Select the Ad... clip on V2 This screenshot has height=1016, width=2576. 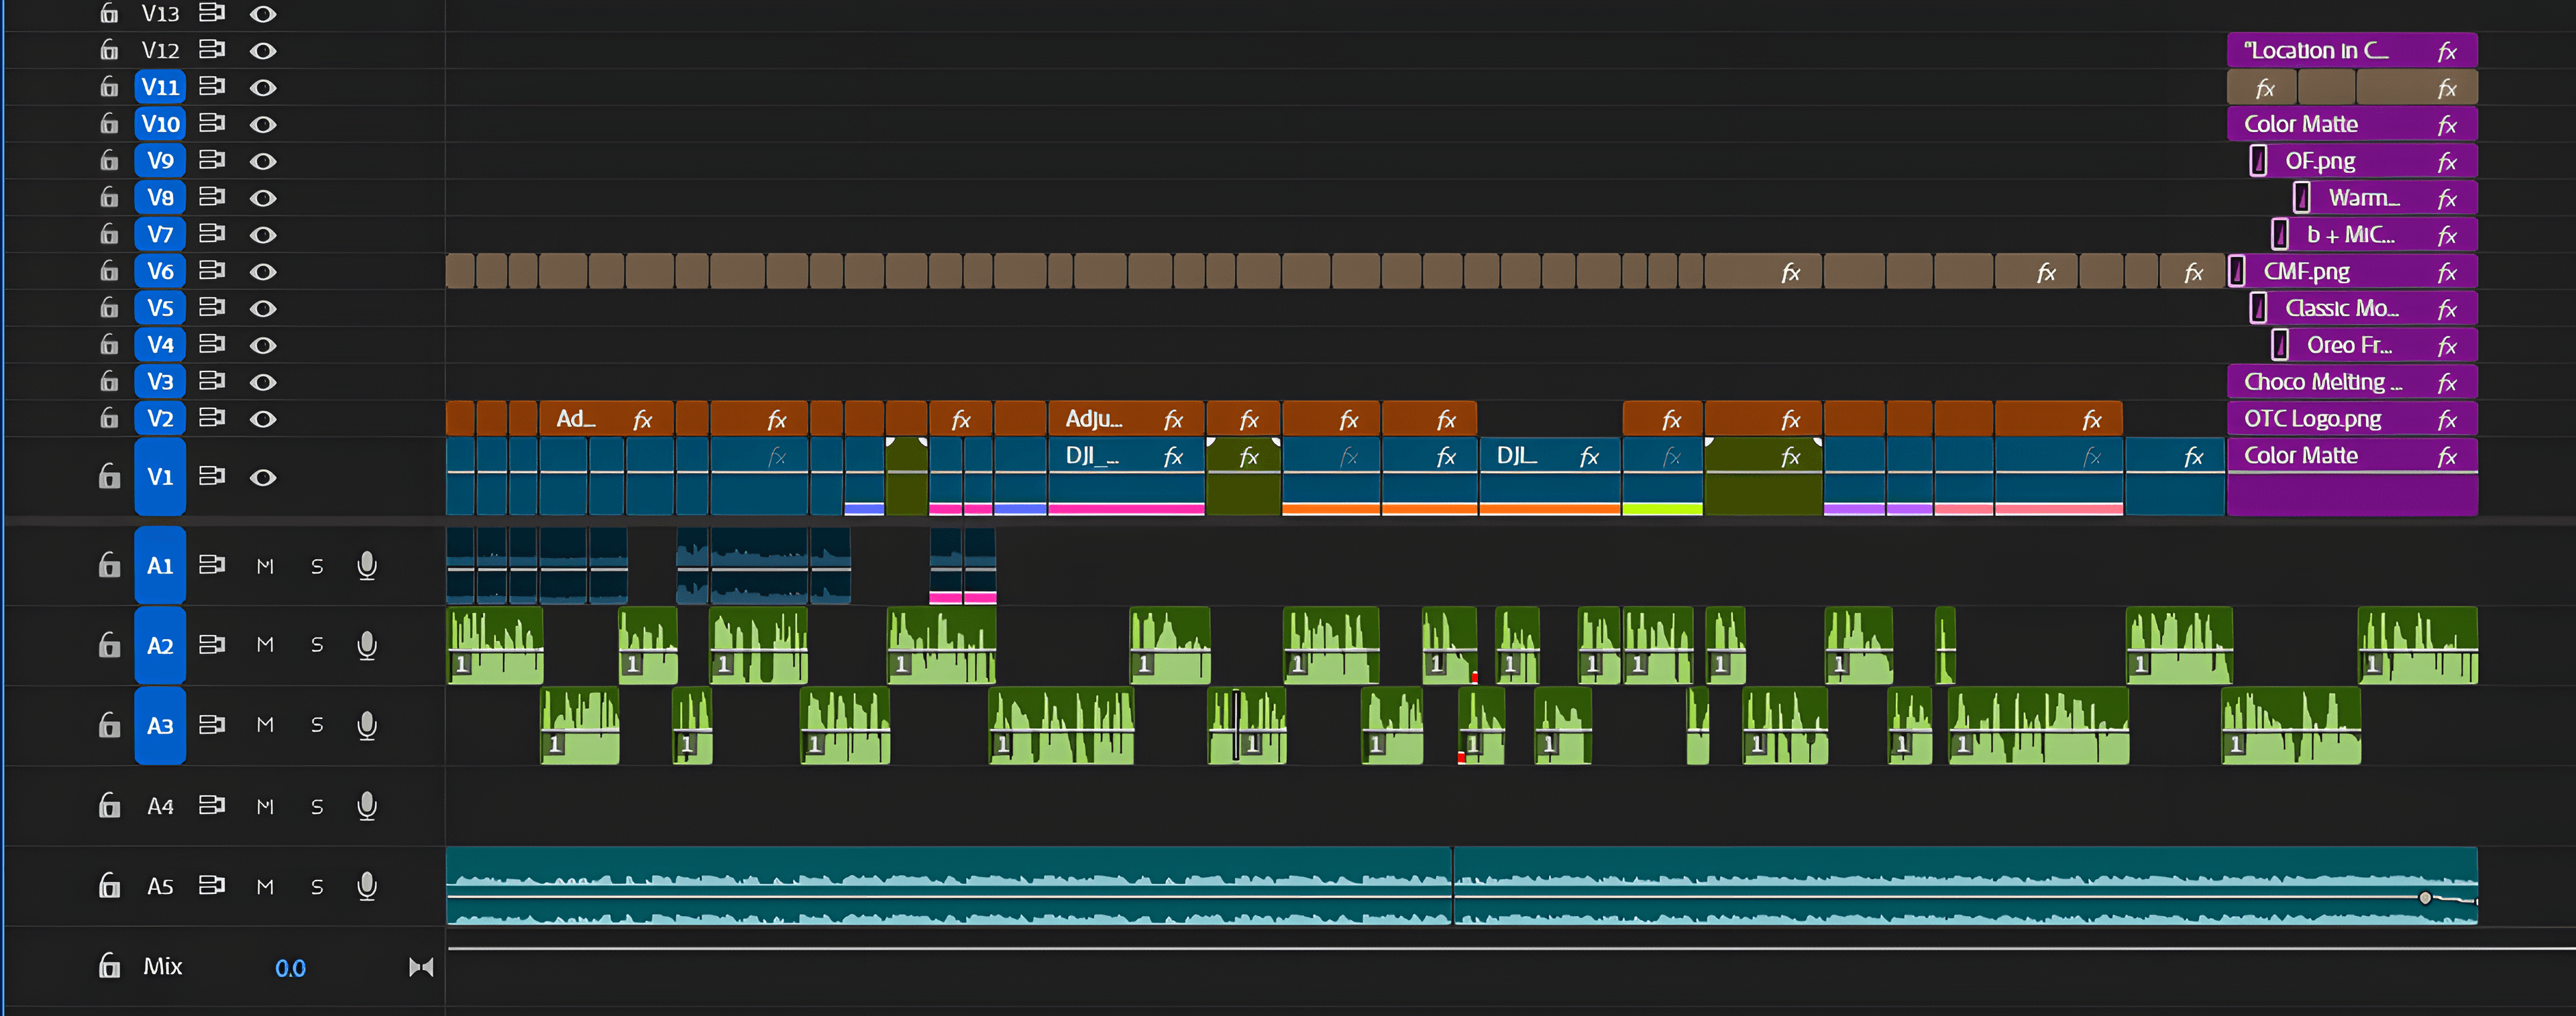pyautogui.click(x=606, y=419)
